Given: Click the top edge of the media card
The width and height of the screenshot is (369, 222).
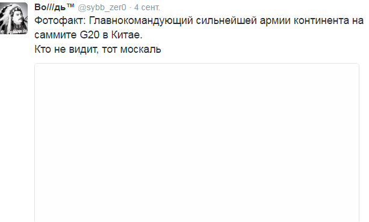Looking at the screenshot, I should pos(197,64).
